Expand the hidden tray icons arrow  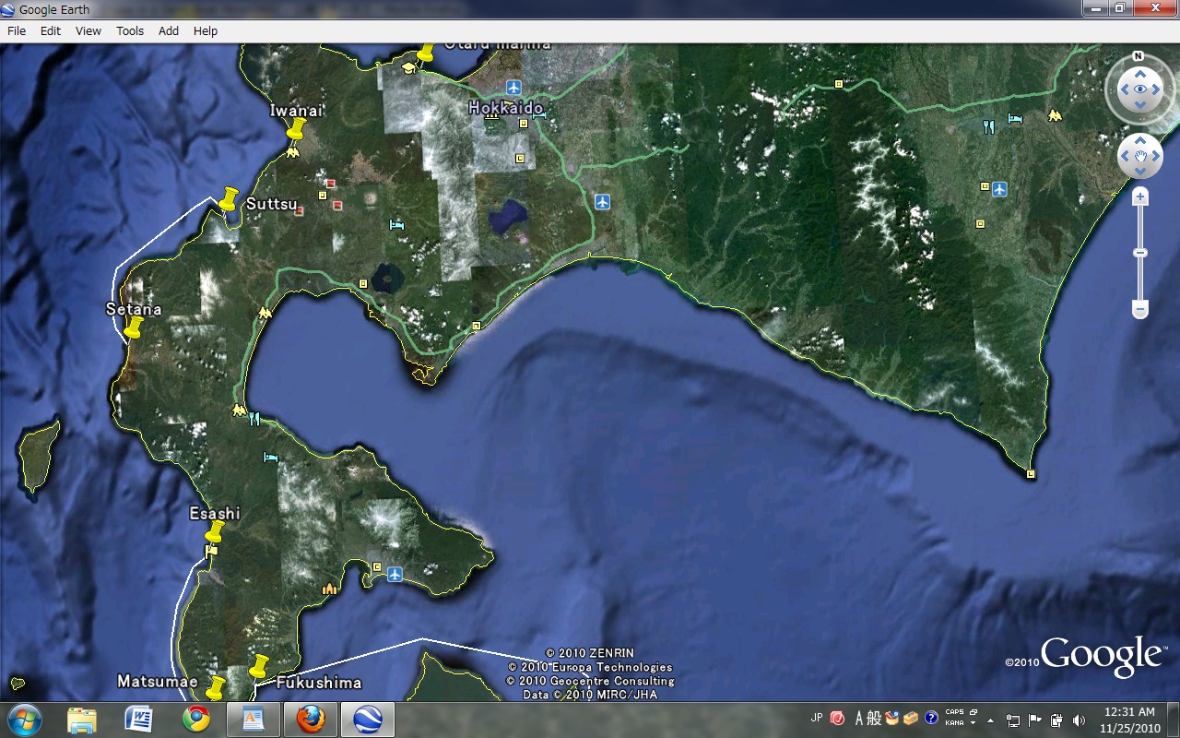992,720
